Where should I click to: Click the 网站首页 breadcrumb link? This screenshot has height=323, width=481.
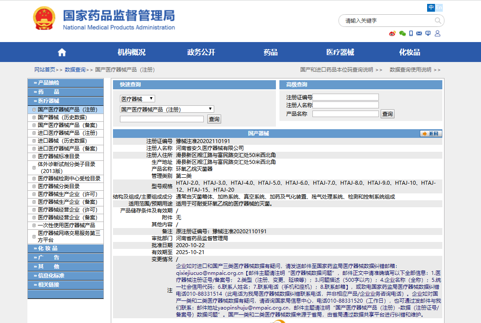(45, 70)
